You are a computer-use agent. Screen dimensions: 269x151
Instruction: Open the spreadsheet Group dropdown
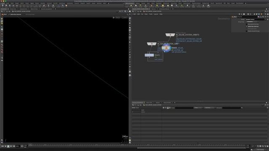(x=184, y=108)
